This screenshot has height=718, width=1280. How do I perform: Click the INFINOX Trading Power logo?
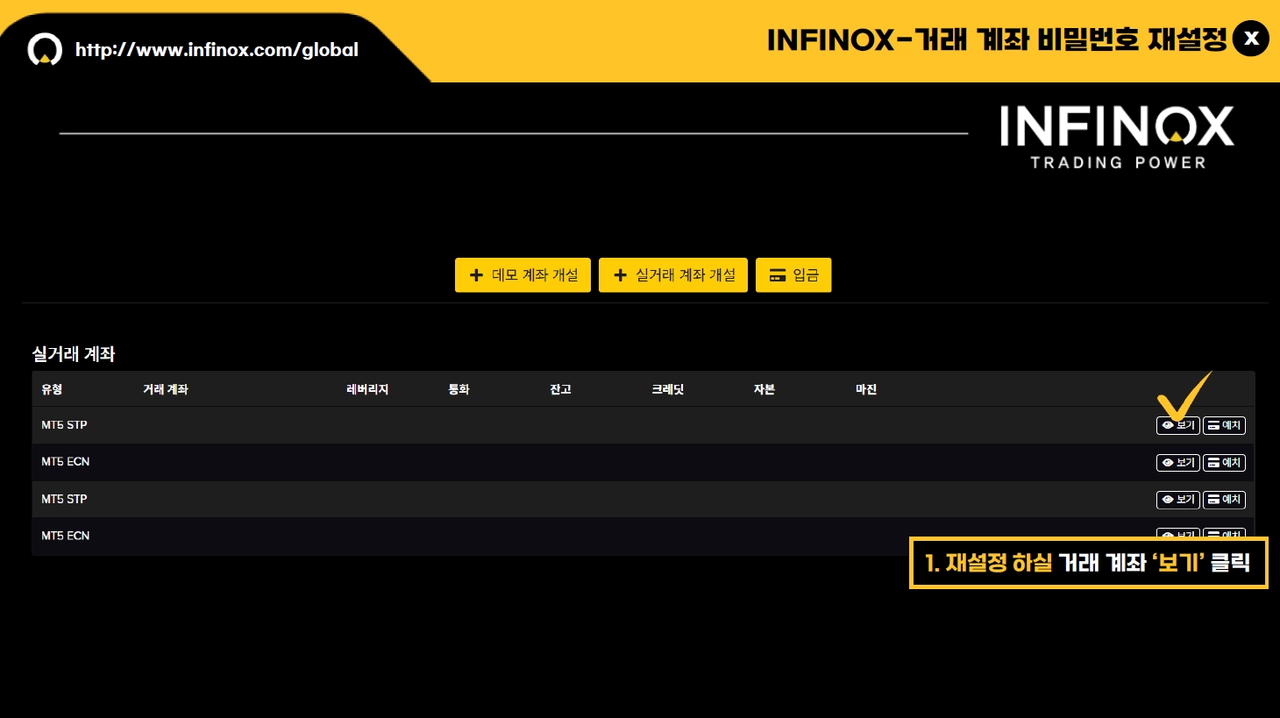(x=1117, y=137)
